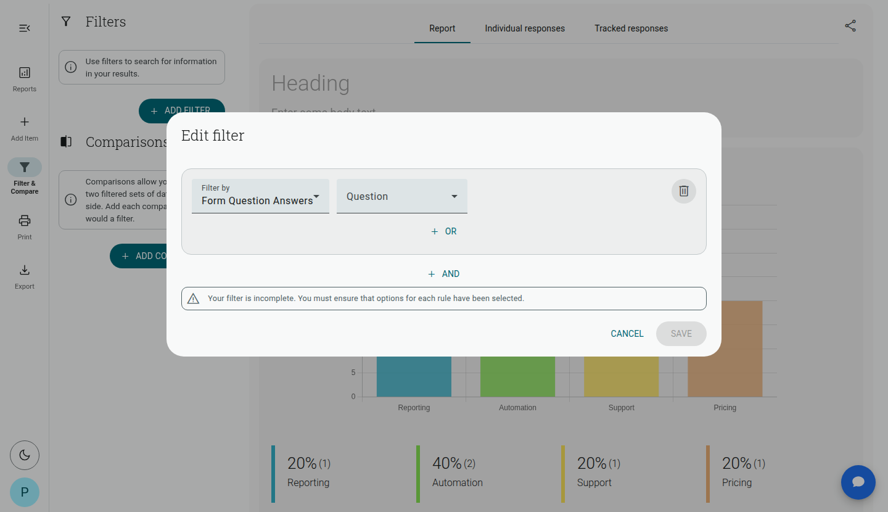This screenshot has width=888, height=512.
Task: Open the Question dropdown
Action: [x=402, y=196]
